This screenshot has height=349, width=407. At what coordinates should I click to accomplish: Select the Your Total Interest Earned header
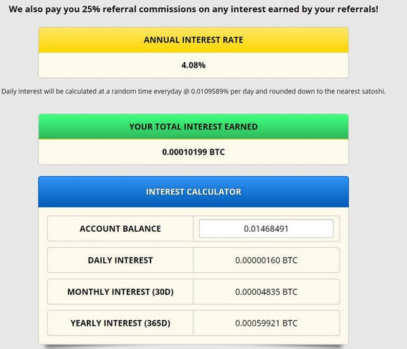pyautogui.click(x=193, y=127)
